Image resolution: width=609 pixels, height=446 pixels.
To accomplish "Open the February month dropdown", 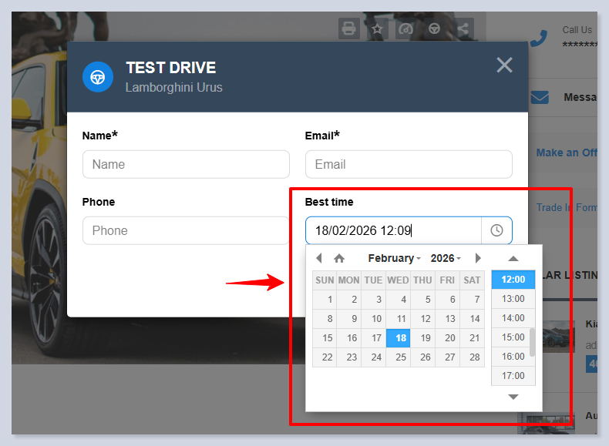I will coord(394,258).
